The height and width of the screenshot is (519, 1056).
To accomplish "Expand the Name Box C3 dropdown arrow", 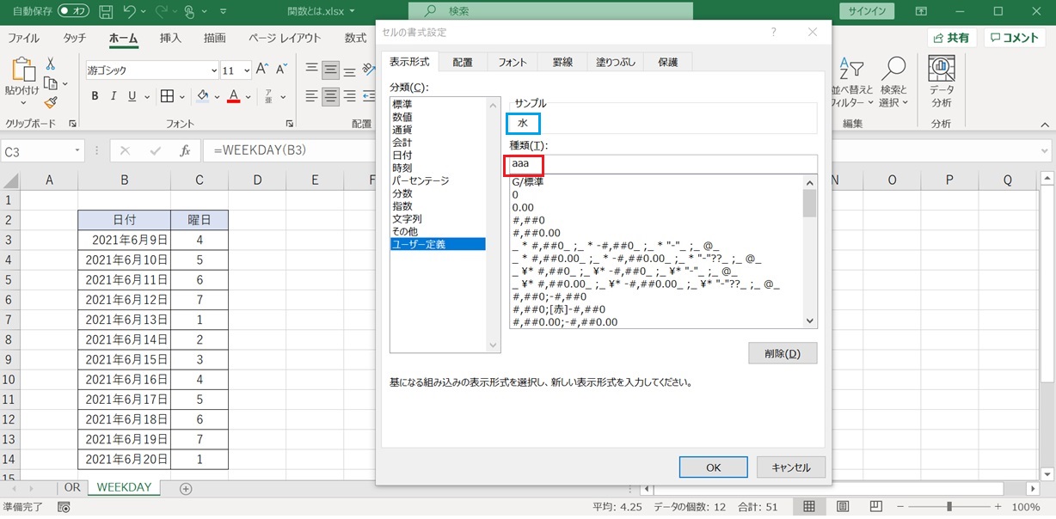I will 77,151.
